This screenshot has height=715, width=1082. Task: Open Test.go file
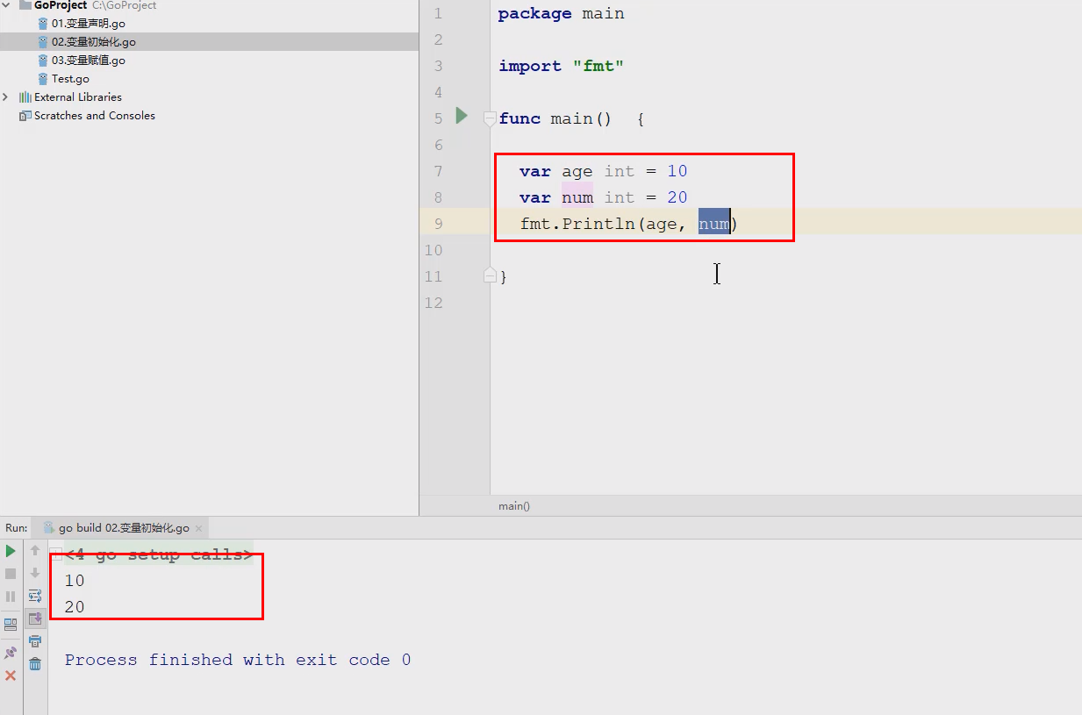coord(70,79)
